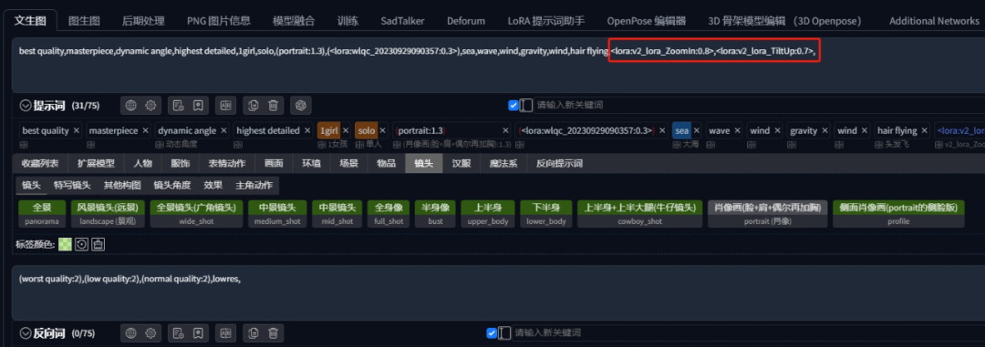Clear prompt with trash icon in 提示词 toolbar

(x=273, y=106)
